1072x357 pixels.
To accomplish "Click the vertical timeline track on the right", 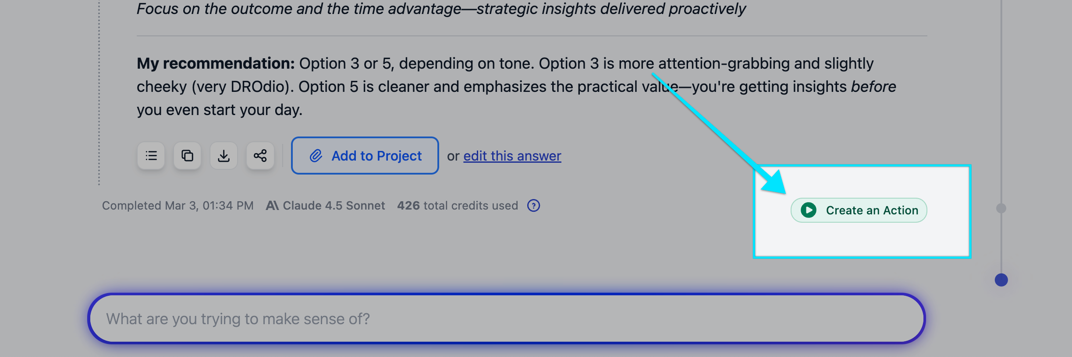I will [x=1001, y=109].
